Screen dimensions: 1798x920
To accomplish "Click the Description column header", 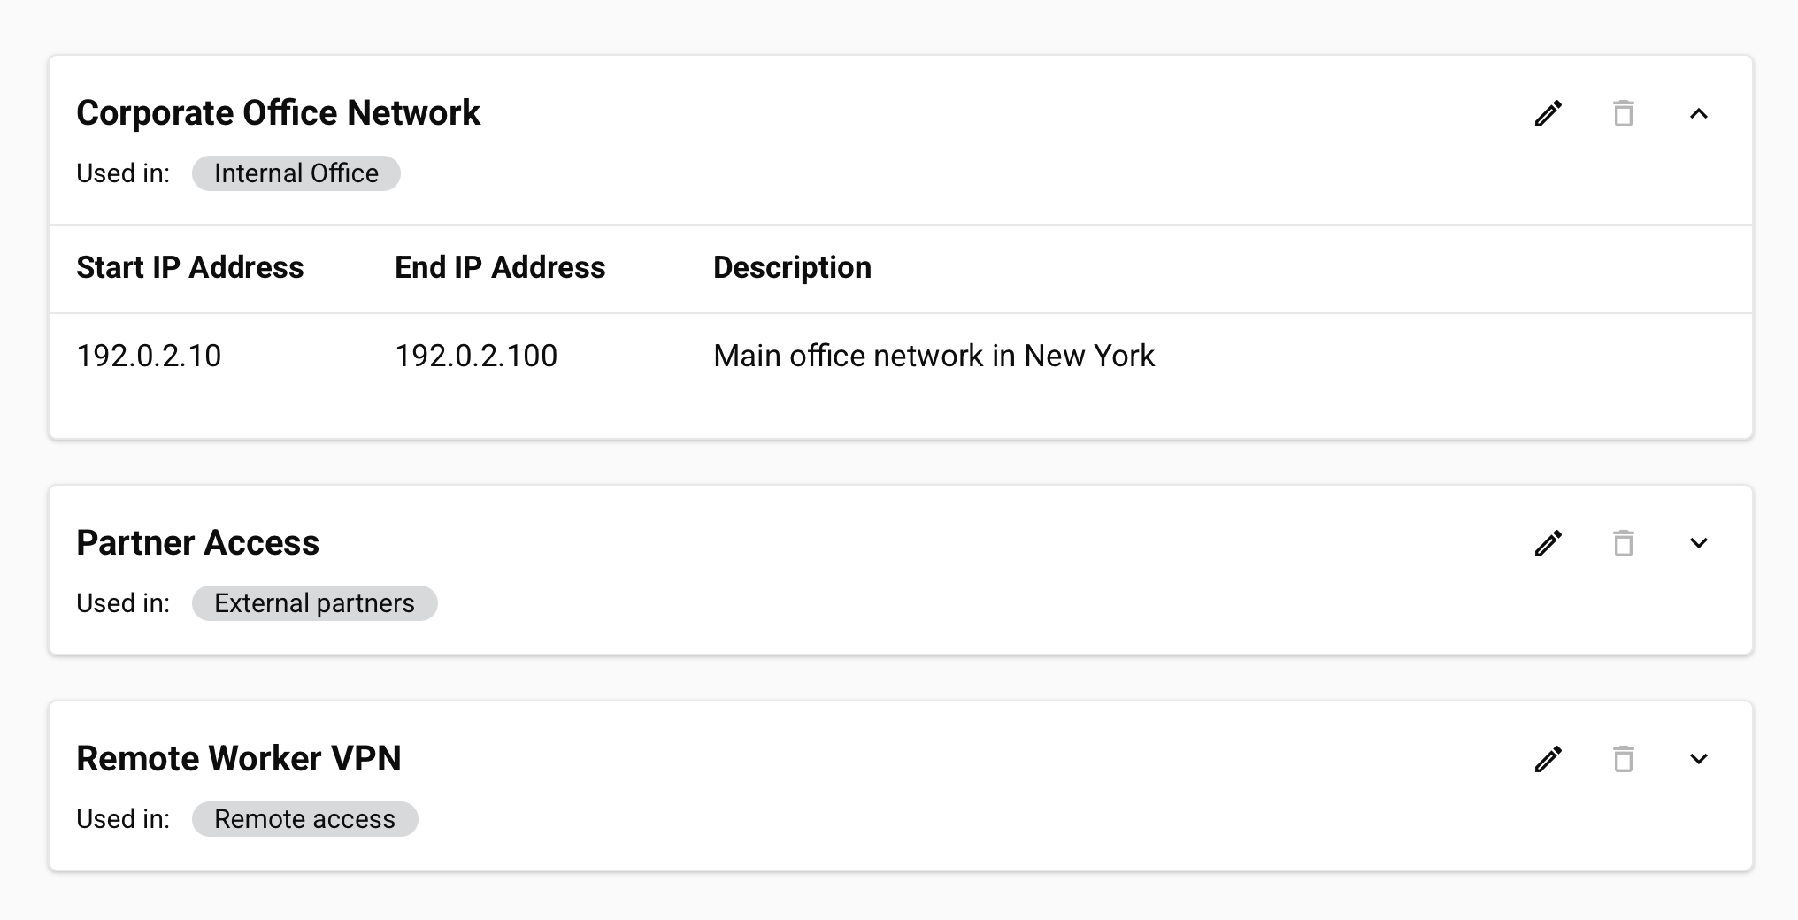I will point(793,267).
